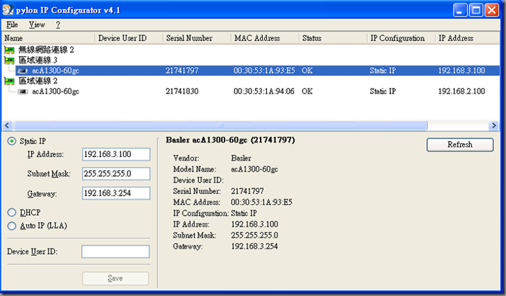Select acA1300-60gc under 區域連線 3
This screenshot has width=506, height=296.
[55, 71]
